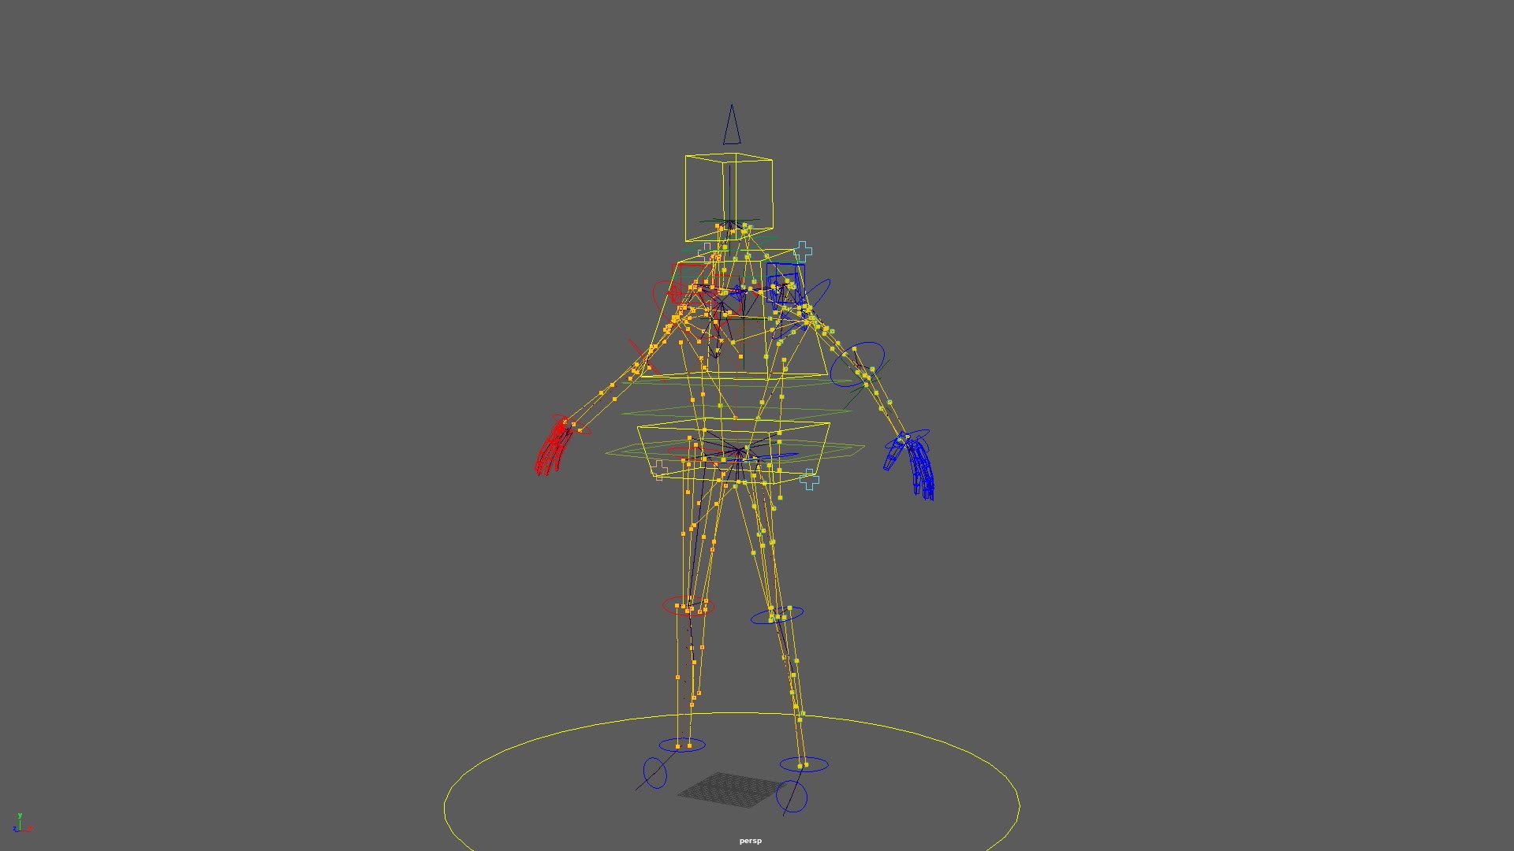This screenshot has height=851, width=1514.
Task: Click the navy cone control above head
Action: coord(732,124)
